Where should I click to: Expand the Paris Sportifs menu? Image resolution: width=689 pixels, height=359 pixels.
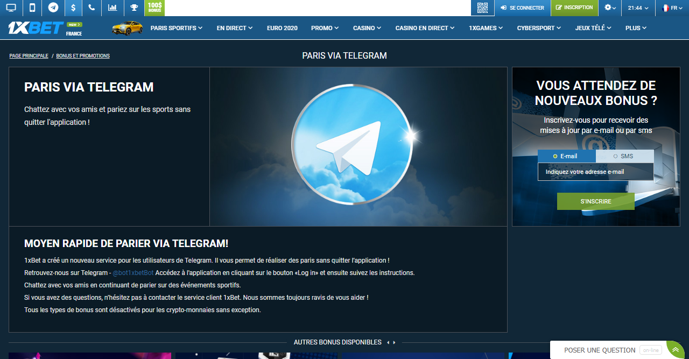point(177,28)
